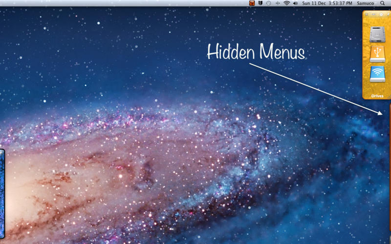Open the volume control in menu bar

[x=295, y=3]
